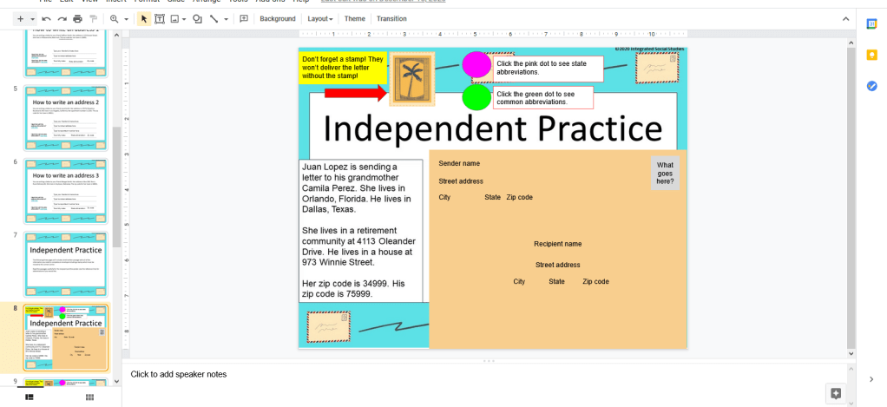
Task: Print the presentation using printer icon
Action: click(78, 18)
